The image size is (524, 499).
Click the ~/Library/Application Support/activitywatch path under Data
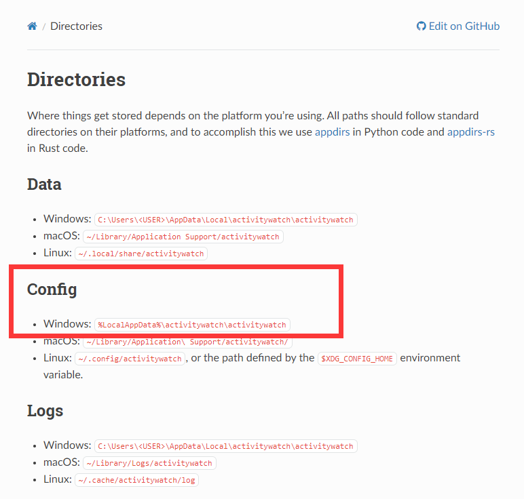(x=183, y=237)
